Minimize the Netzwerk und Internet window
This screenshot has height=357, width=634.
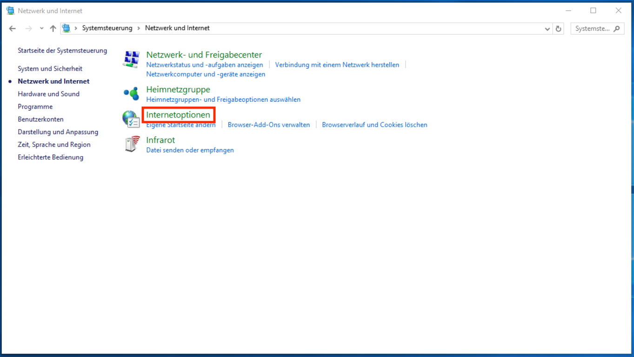pos(568,11)
